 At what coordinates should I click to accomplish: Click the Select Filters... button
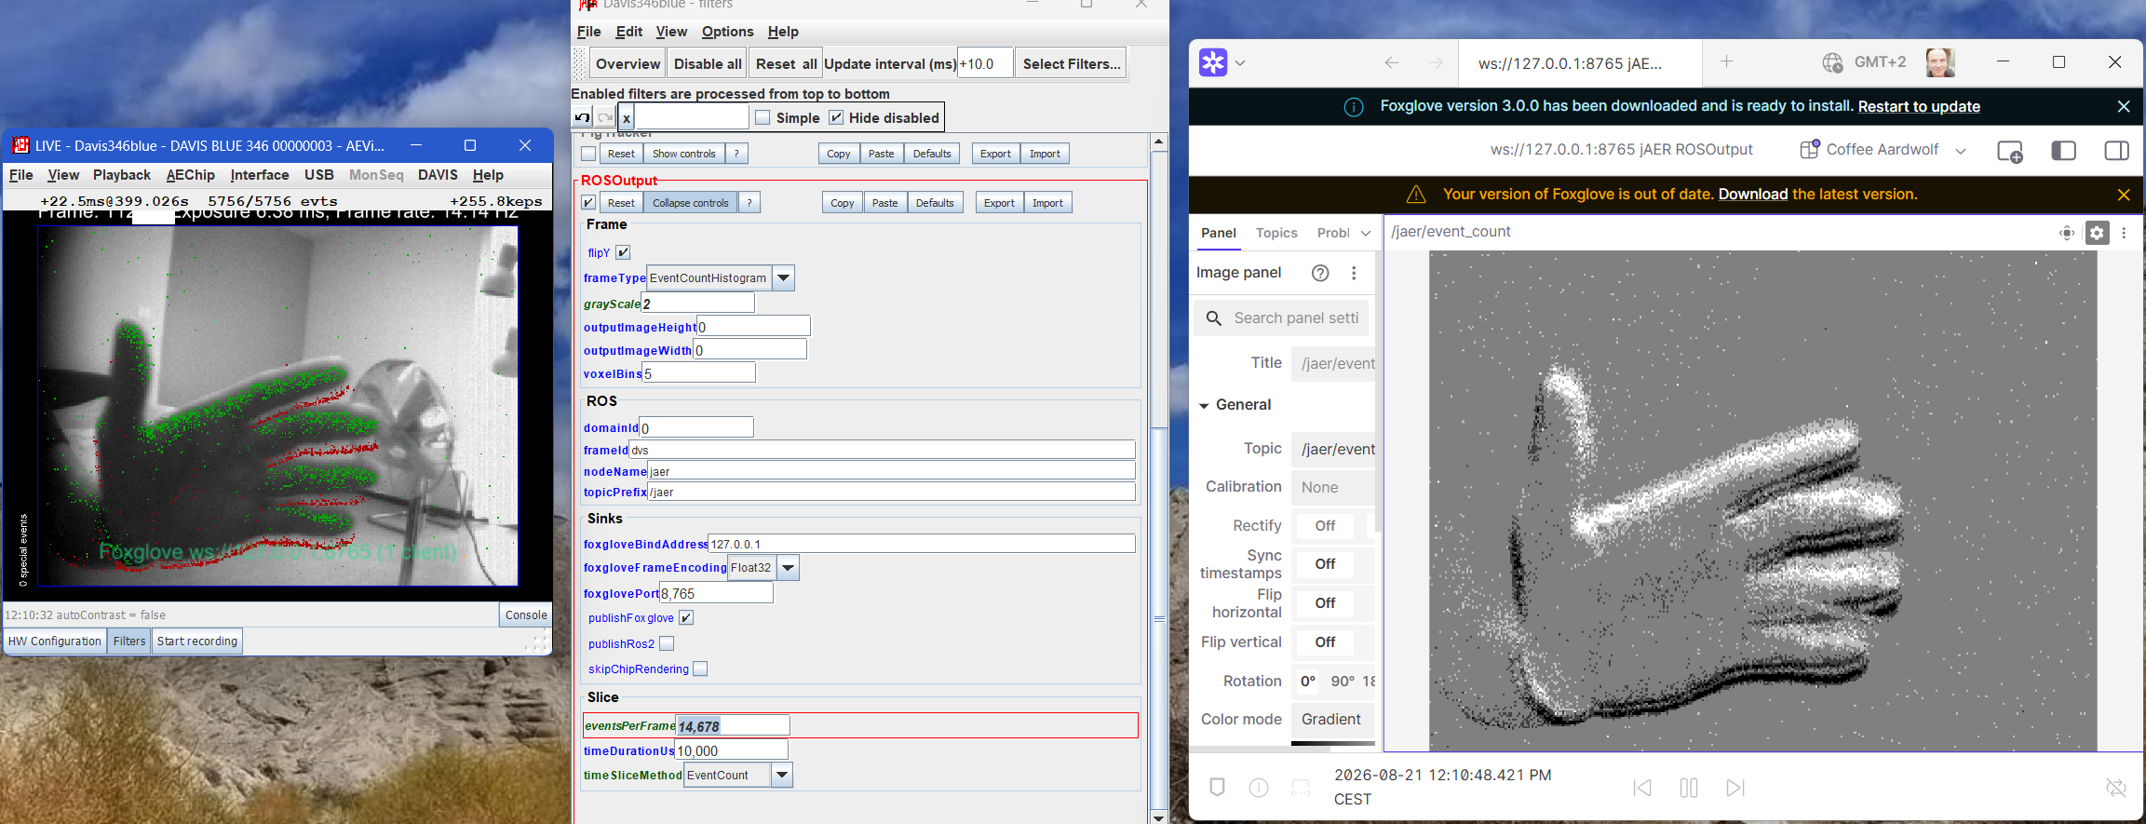pyautogui.click(x=1072, y=64)
